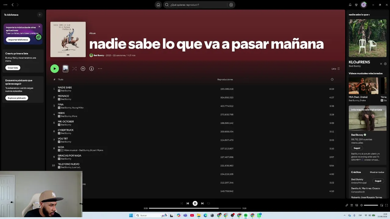Click the taskbar Buscar search box
This screenshot has height=219, width=390.
point(151,215)
